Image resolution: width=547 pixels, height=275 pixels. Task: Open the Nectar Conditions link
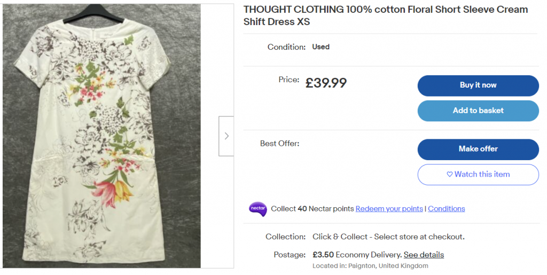pyautogui.click(x=447, y=209)
